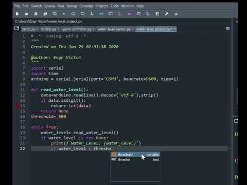This screenshot has width=247, height=185.
Task: Run selection or current line icon
Action: coord(92,14)
